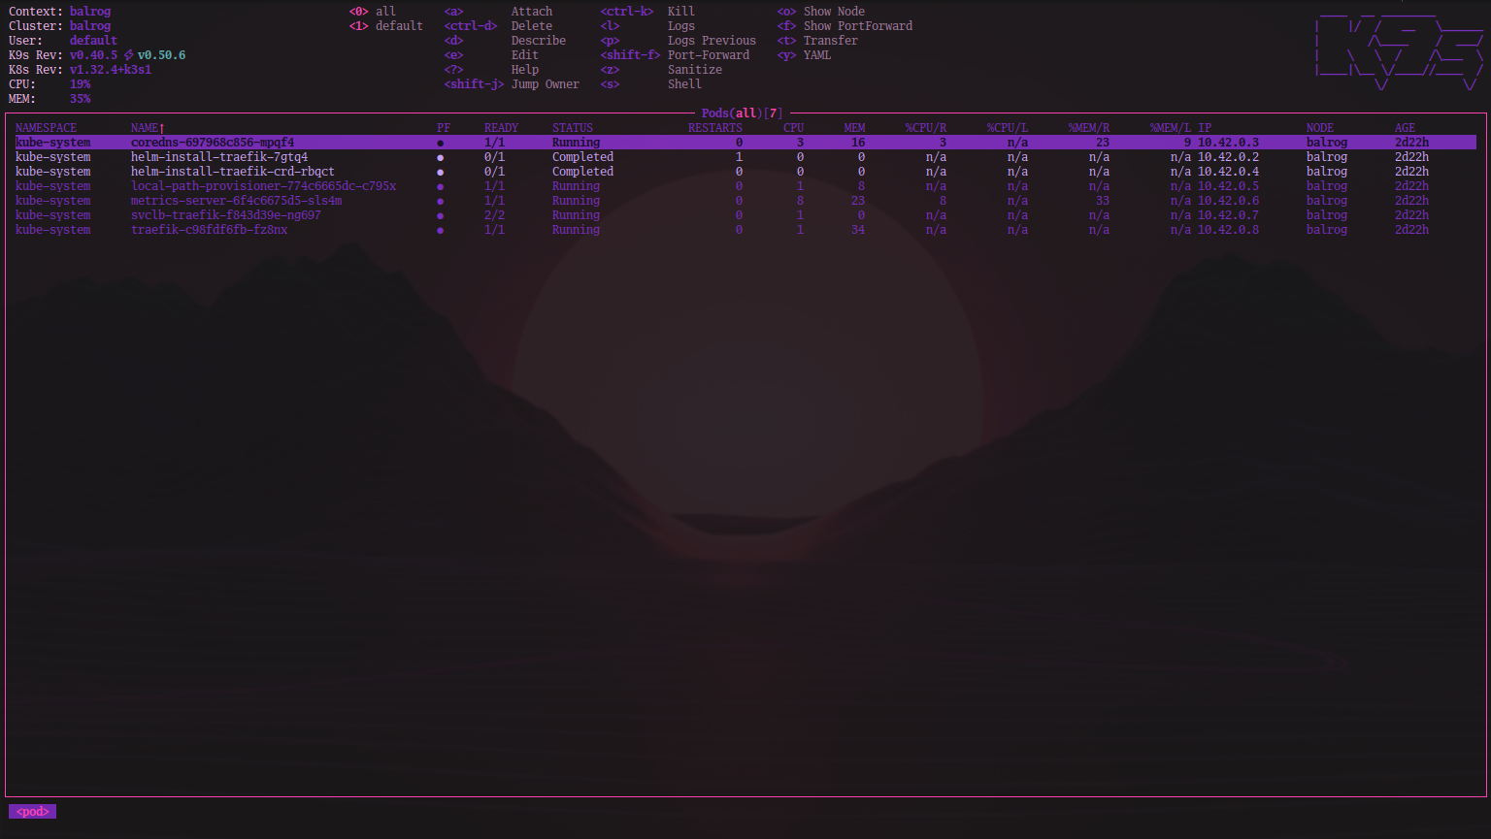
Task: Click the K8s Rev value v1.32.4+k3s1
Action: [111, 70]
